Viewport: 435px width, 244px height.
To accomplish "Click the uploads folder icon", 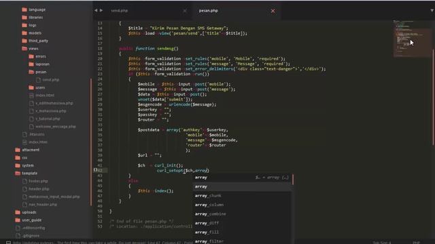I will point(18,212).
